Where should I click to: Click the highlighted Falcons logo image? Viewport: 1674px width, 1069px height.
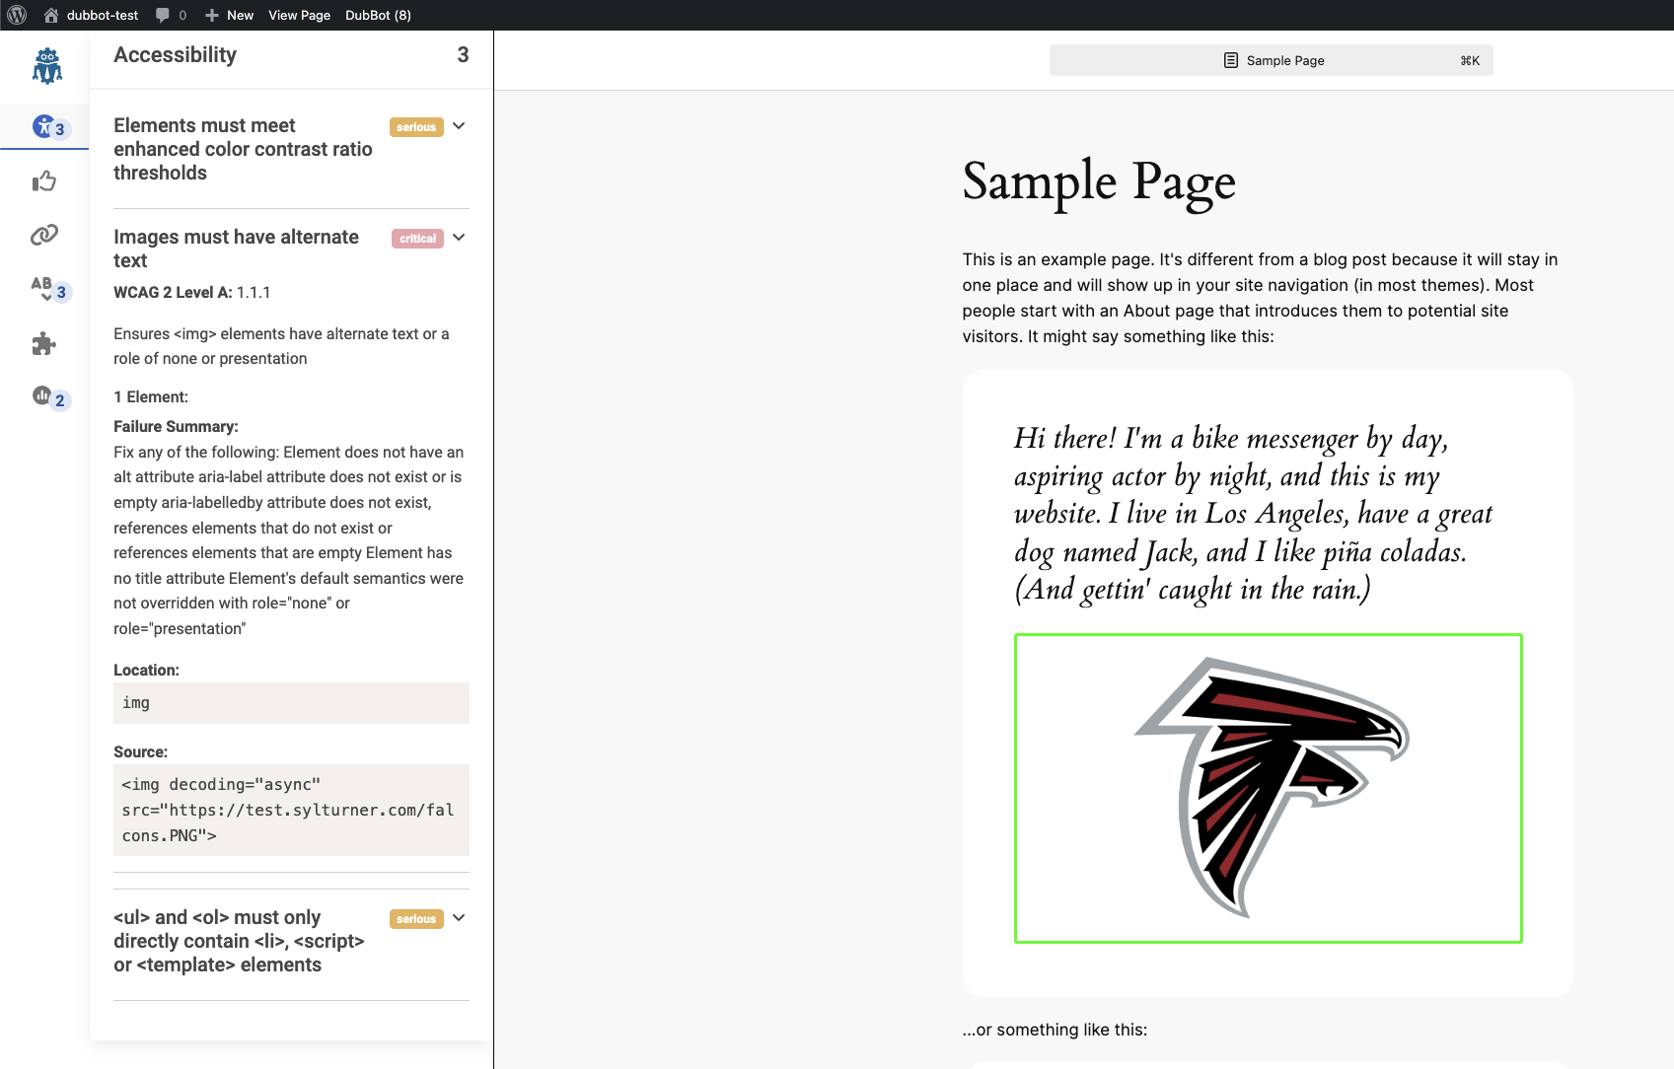pyautogui.click(x=1268, y=788)
